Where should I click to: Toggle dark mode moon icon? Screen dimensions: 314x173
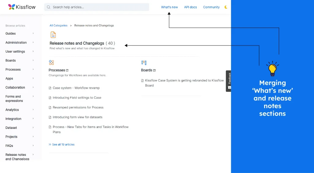tap(226, 7)
